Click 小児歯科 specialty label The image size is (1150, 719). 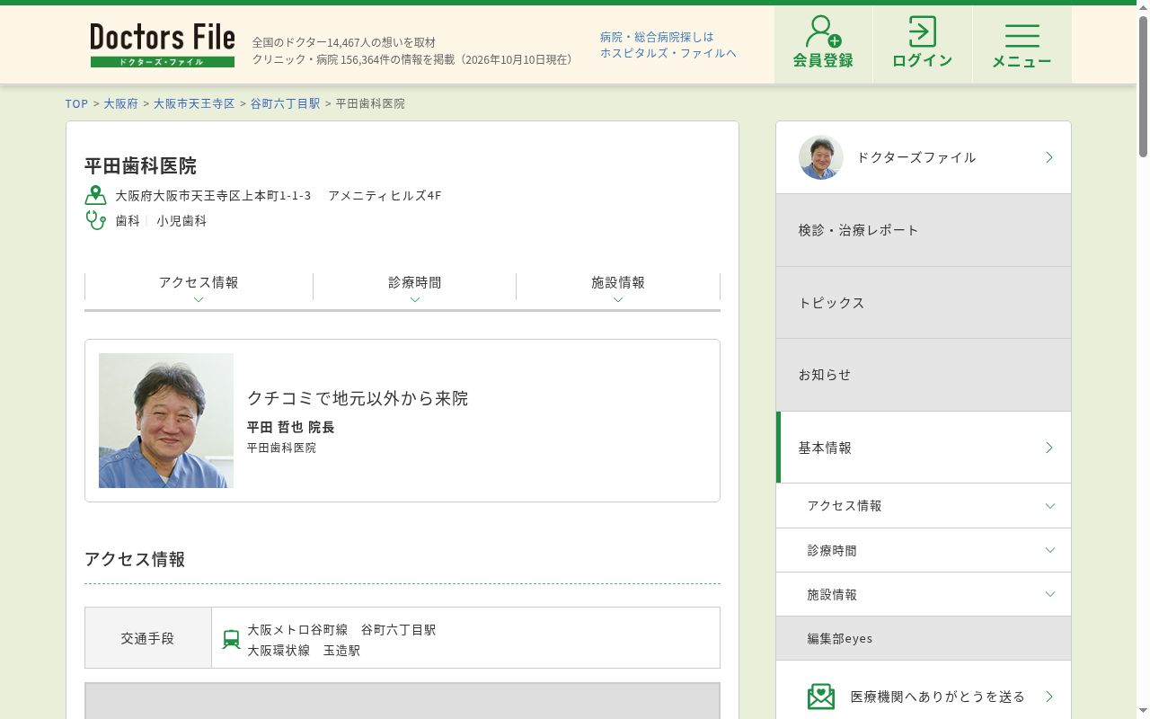(x=181, y=220)
